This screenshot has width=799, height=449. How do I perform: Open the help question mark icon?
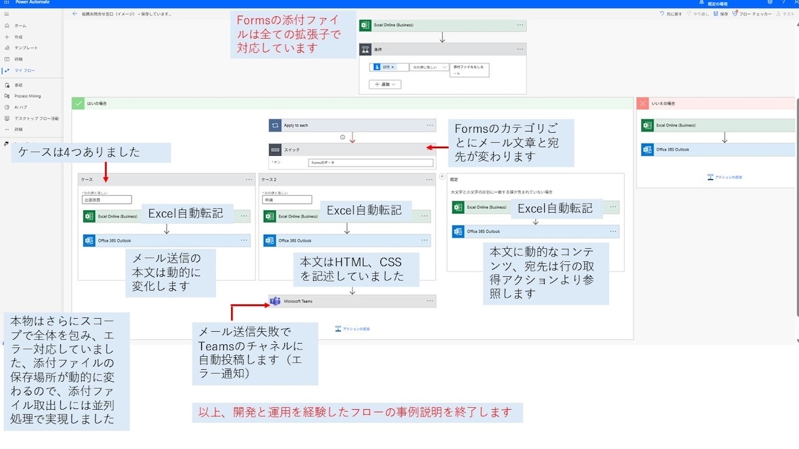point(784,3)
